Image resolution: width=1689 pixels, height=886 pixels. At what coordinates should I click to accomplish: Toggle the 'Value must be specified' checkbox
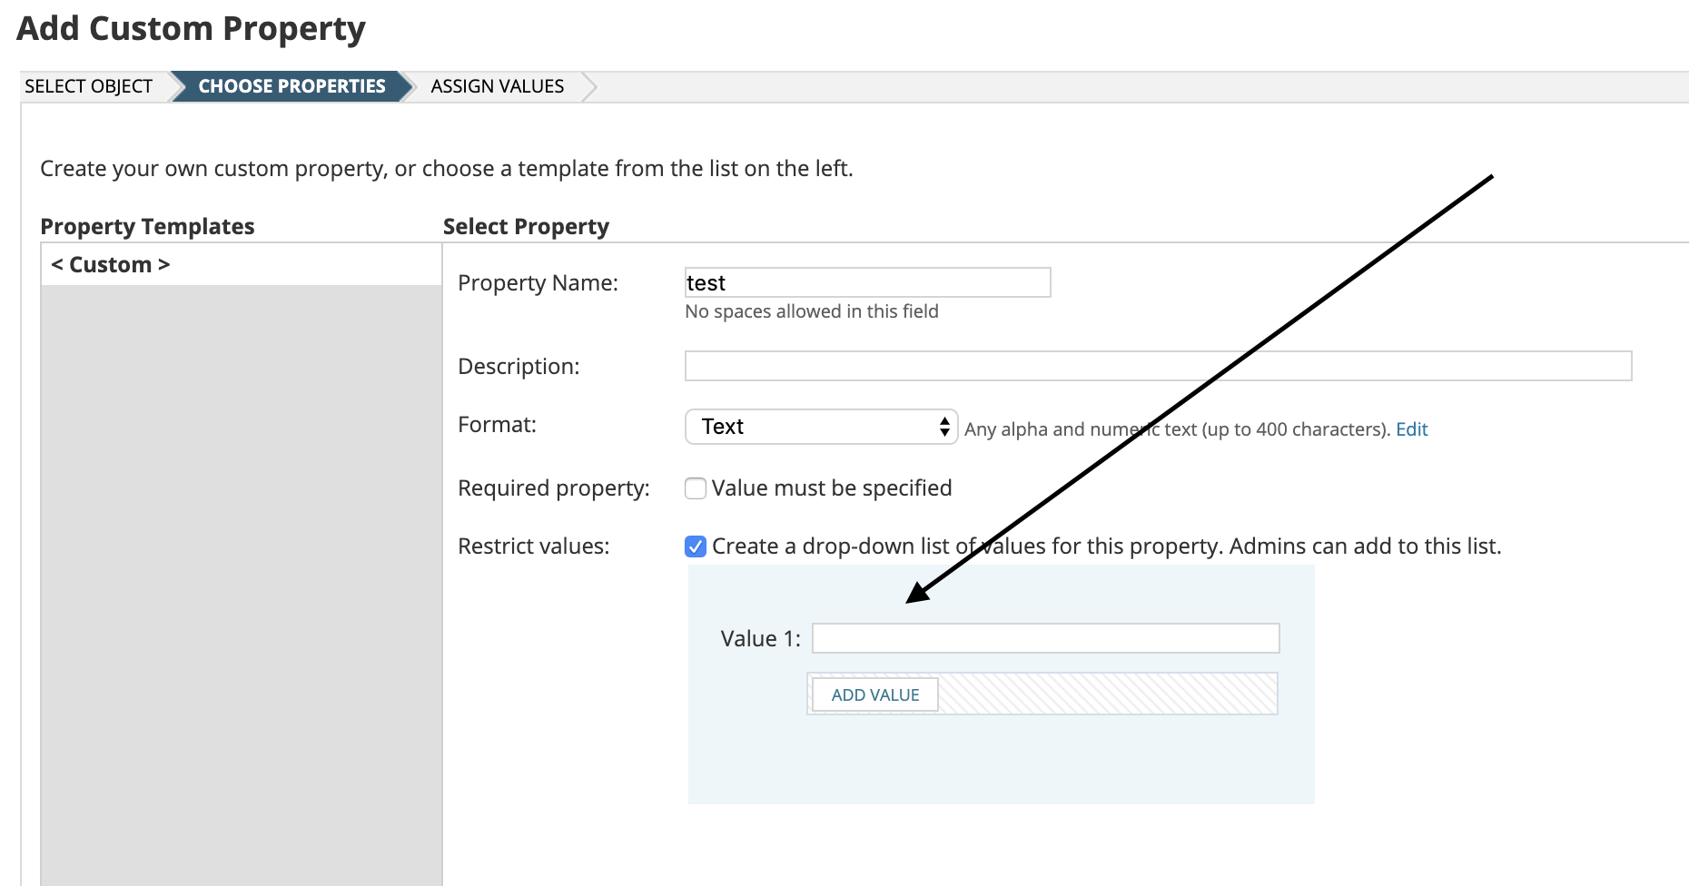click(x=696, y=488)
